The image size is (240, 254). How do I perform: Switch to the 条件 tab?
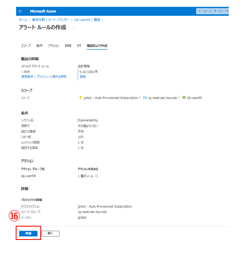[x=39, y=46]
